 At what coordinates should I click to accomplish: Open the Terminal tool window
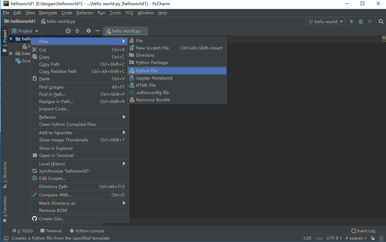click(51, 231)
